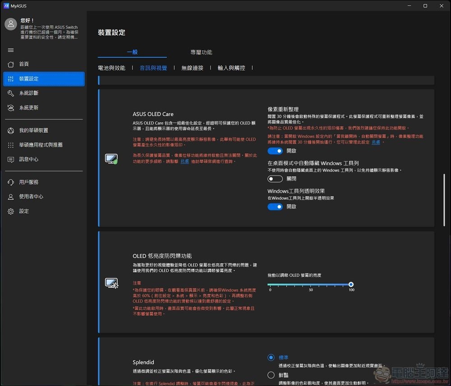Open 系統更新 update icon
451x386 pixels.
(x=11, y=108)
